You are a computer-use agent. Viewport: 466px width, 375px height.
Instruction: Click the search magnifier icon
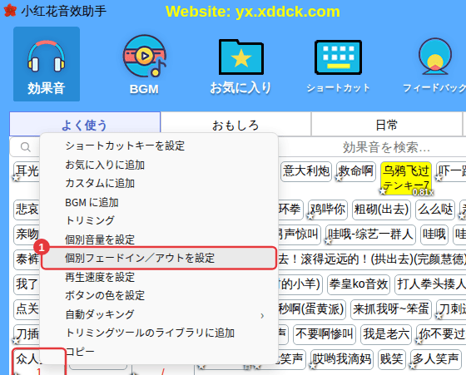(x=26, y=147)
